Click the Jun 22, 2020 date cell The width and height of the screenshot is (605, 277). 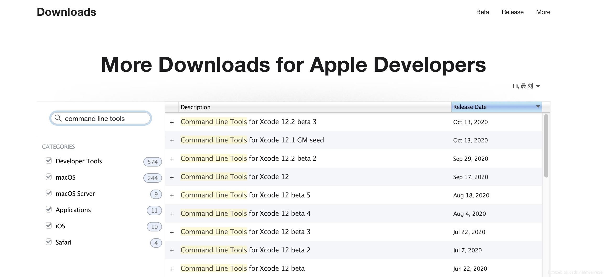click(470, 269)
